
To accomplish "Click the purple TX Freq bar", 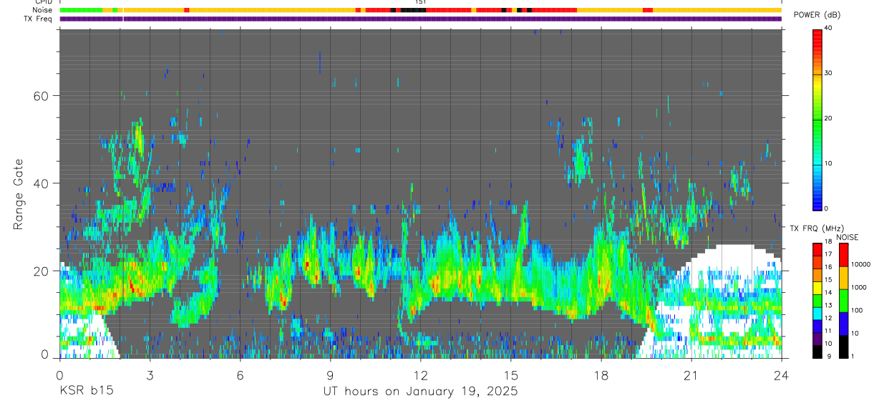I will pyautogui.click(x=421, y=19).
